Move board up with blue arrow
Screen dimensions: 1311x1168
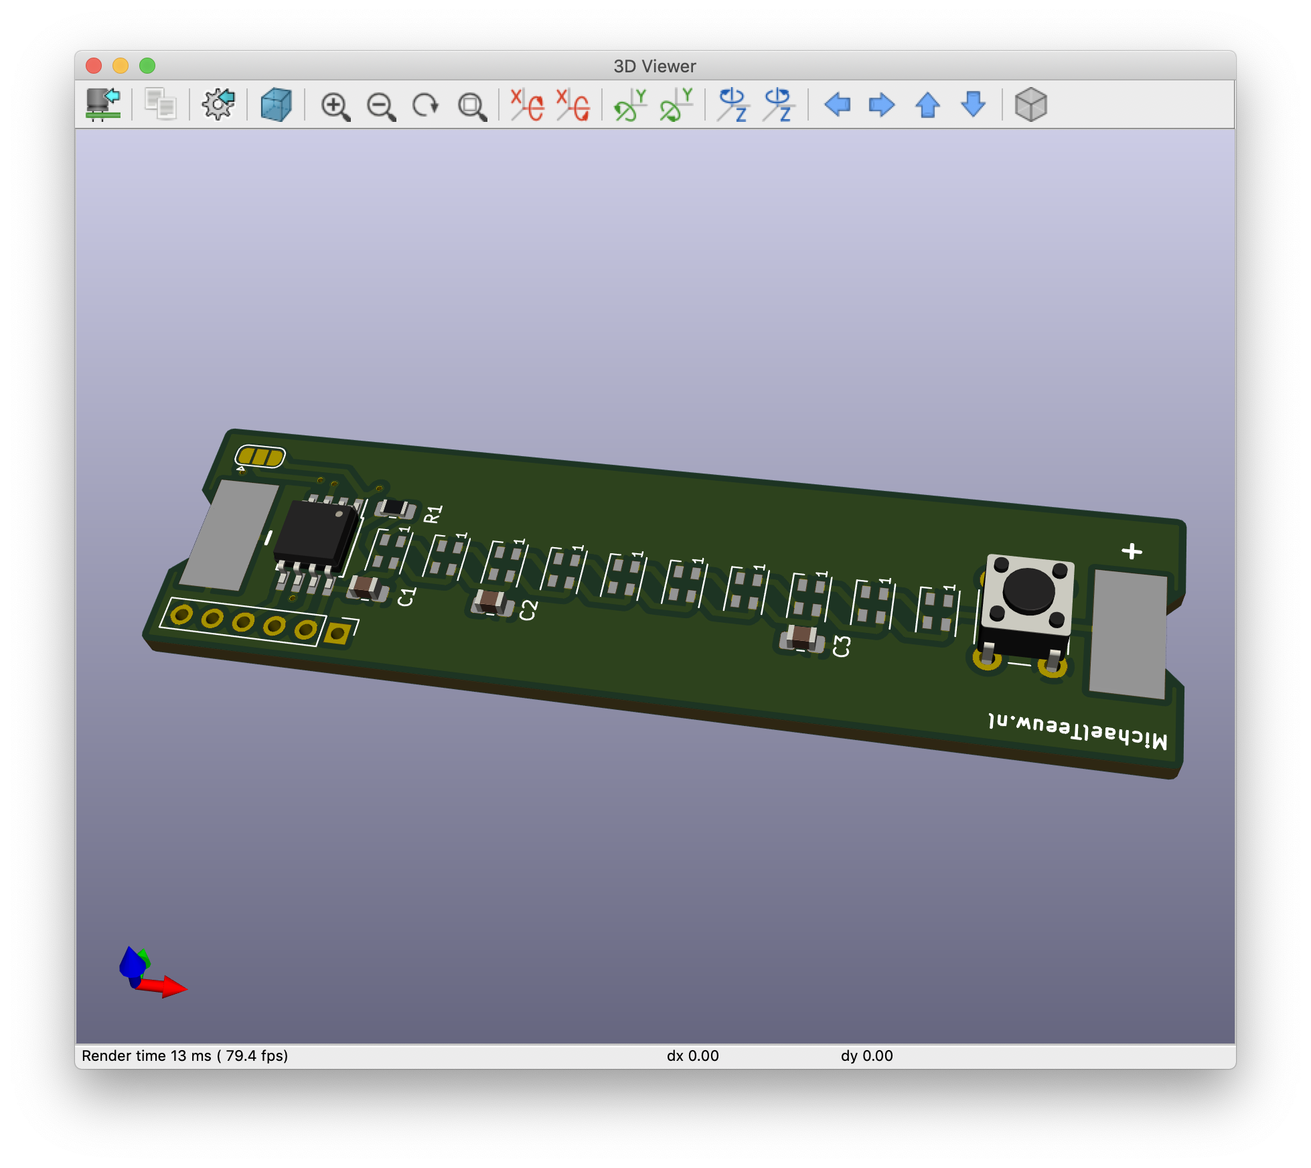pyautogui.click(x=927, y=105)
